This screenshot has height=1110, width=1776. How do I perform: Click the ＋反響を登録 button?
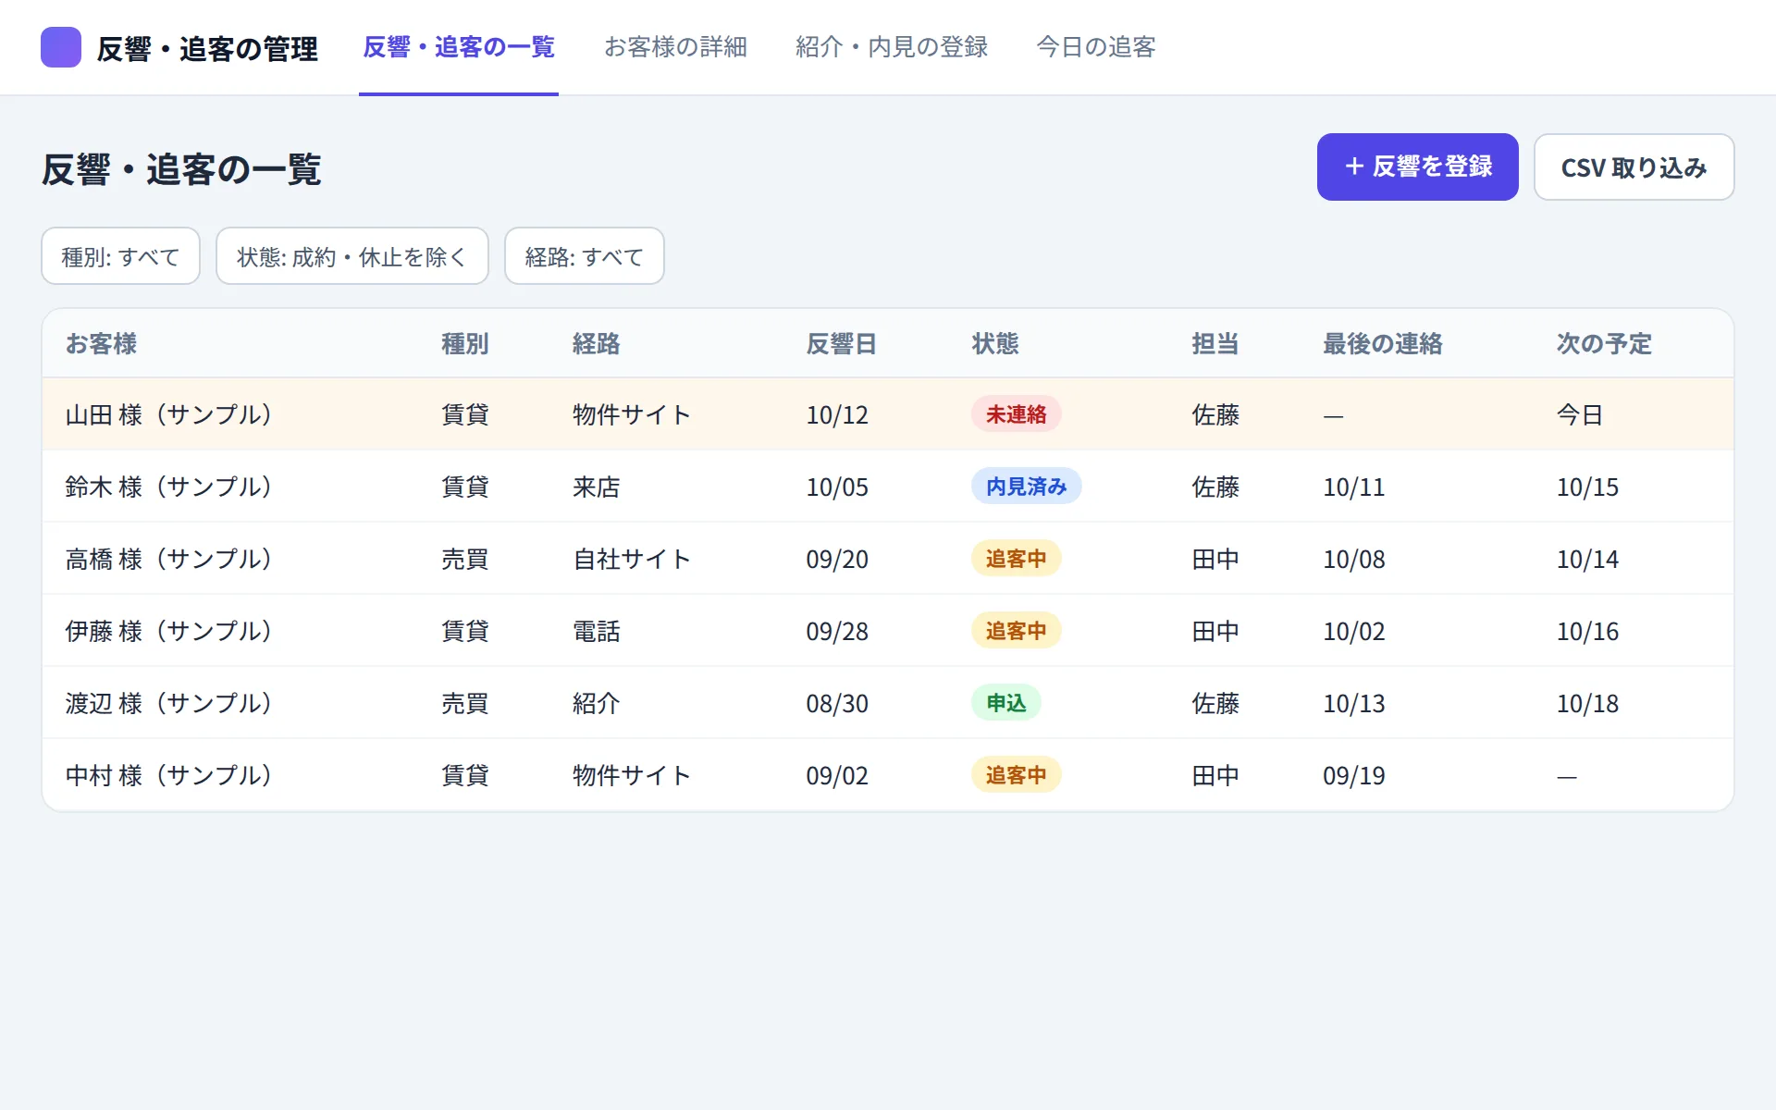click(1417, 166)
